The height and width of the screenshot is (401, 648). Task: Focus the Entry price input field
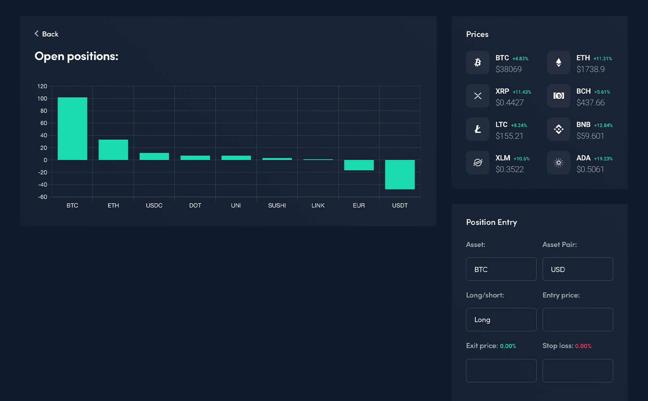(x=577, y=319)
